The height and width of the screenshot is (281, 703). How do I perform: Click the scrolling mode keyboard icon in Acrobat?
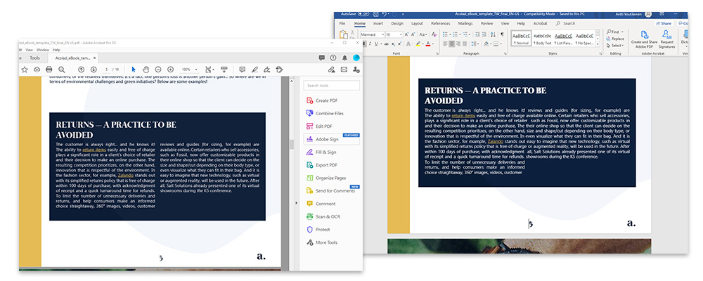224,69
